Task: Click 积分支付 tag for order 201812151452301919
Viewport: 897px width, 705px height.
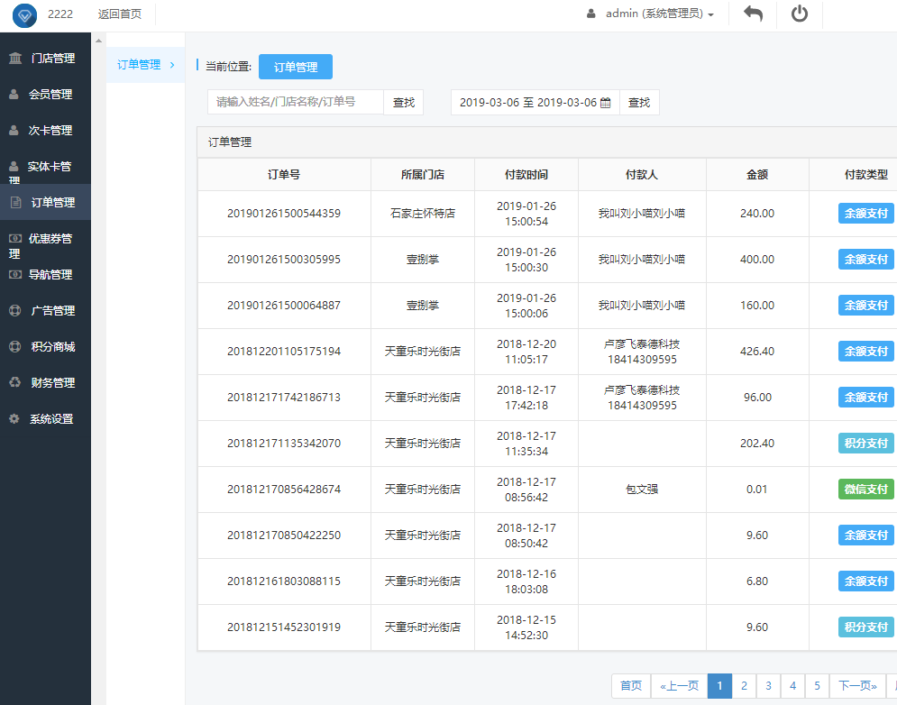Action: click(865, 627)
